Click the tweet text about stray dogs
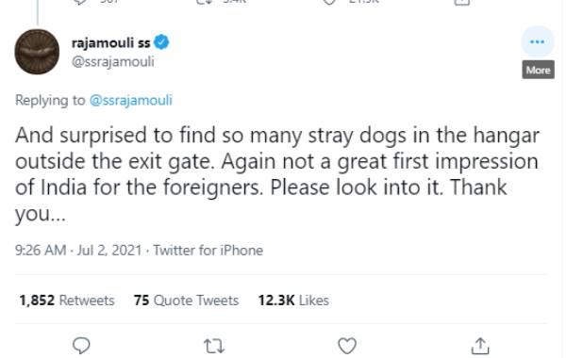The width and height of the screenshot is (566, 358). click(x=277, y=174)
